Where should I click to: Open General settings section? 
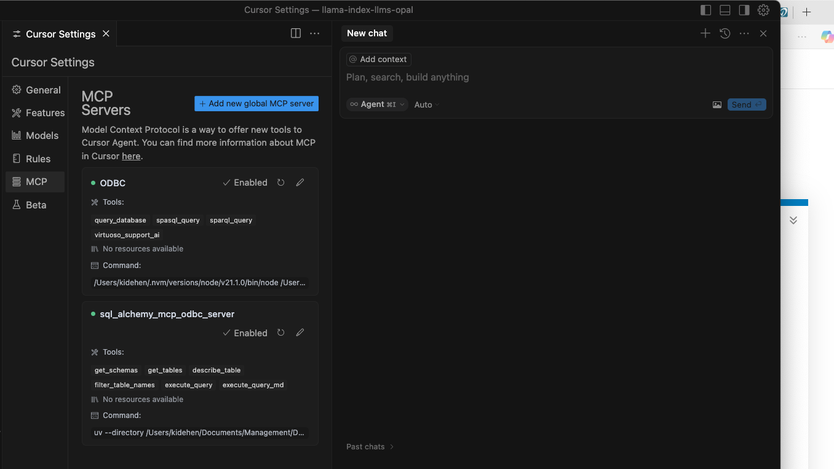tap(36, 90)
